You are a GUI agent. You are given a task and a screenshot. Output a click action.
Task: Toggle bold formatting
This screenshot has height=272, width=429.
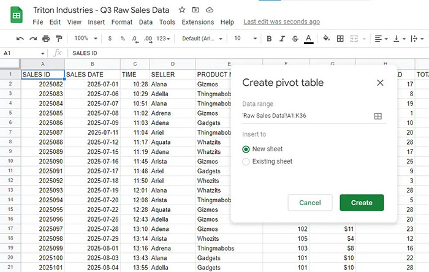click(x=268, y=39)
